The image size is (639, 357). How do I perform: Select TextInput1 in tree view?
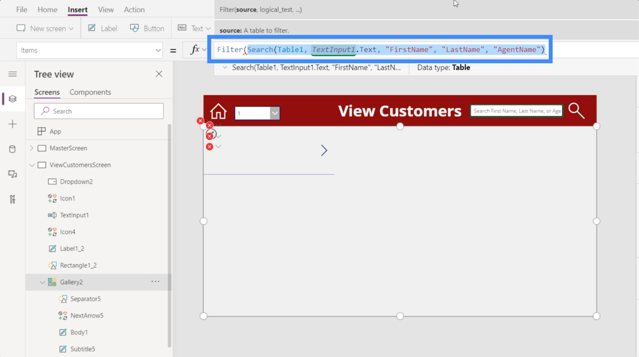coord(74,215)
